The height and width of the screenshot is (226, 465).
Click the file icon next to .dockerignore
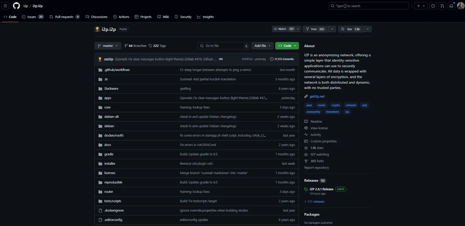point(100,211)
